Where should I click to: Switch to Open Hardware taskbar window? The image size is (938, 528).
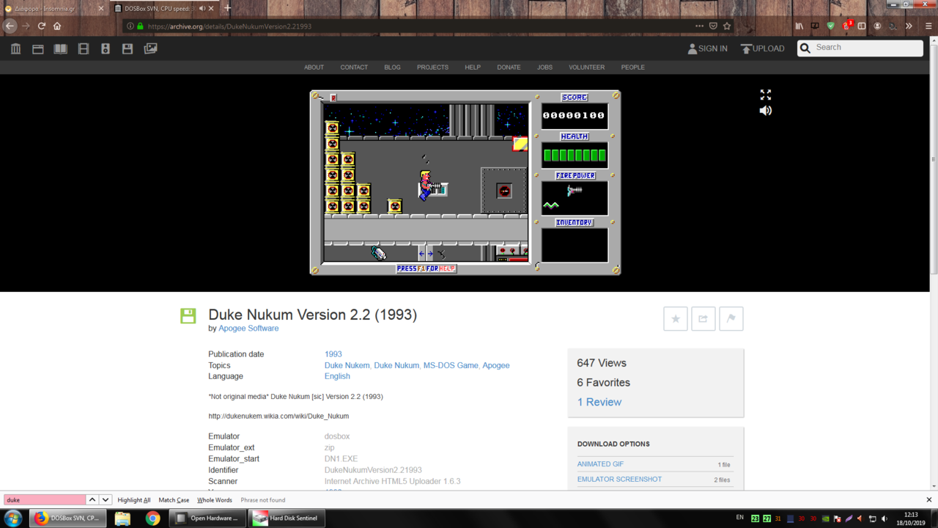click(208, 518)
